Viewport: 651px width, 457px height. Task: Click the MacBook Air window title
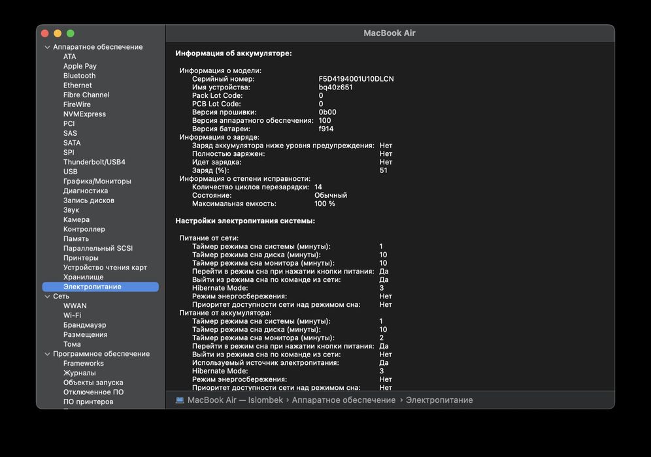click(x=390, y=33)
